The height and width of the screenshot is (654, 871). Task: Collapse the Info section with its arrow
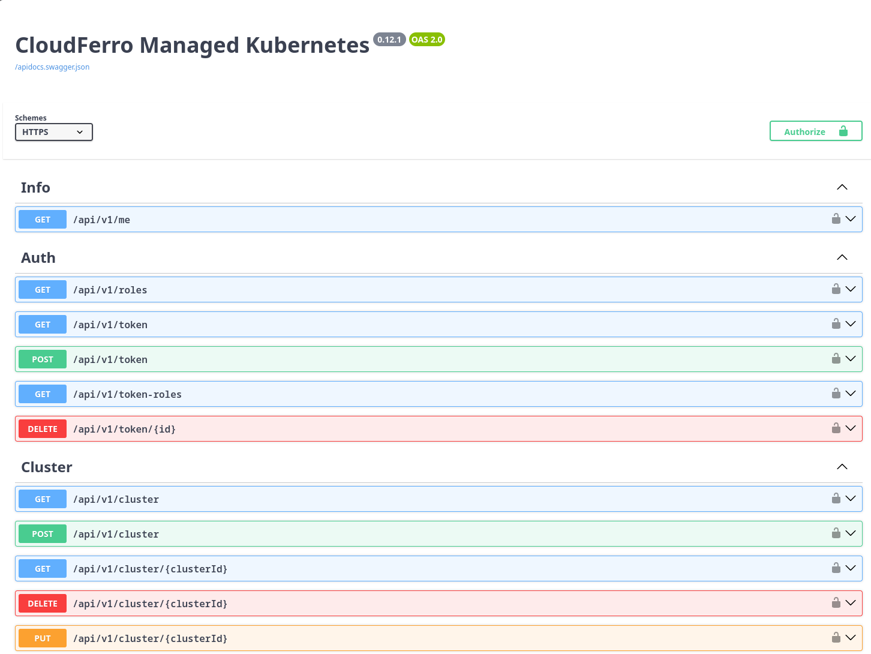click(842, 187)
